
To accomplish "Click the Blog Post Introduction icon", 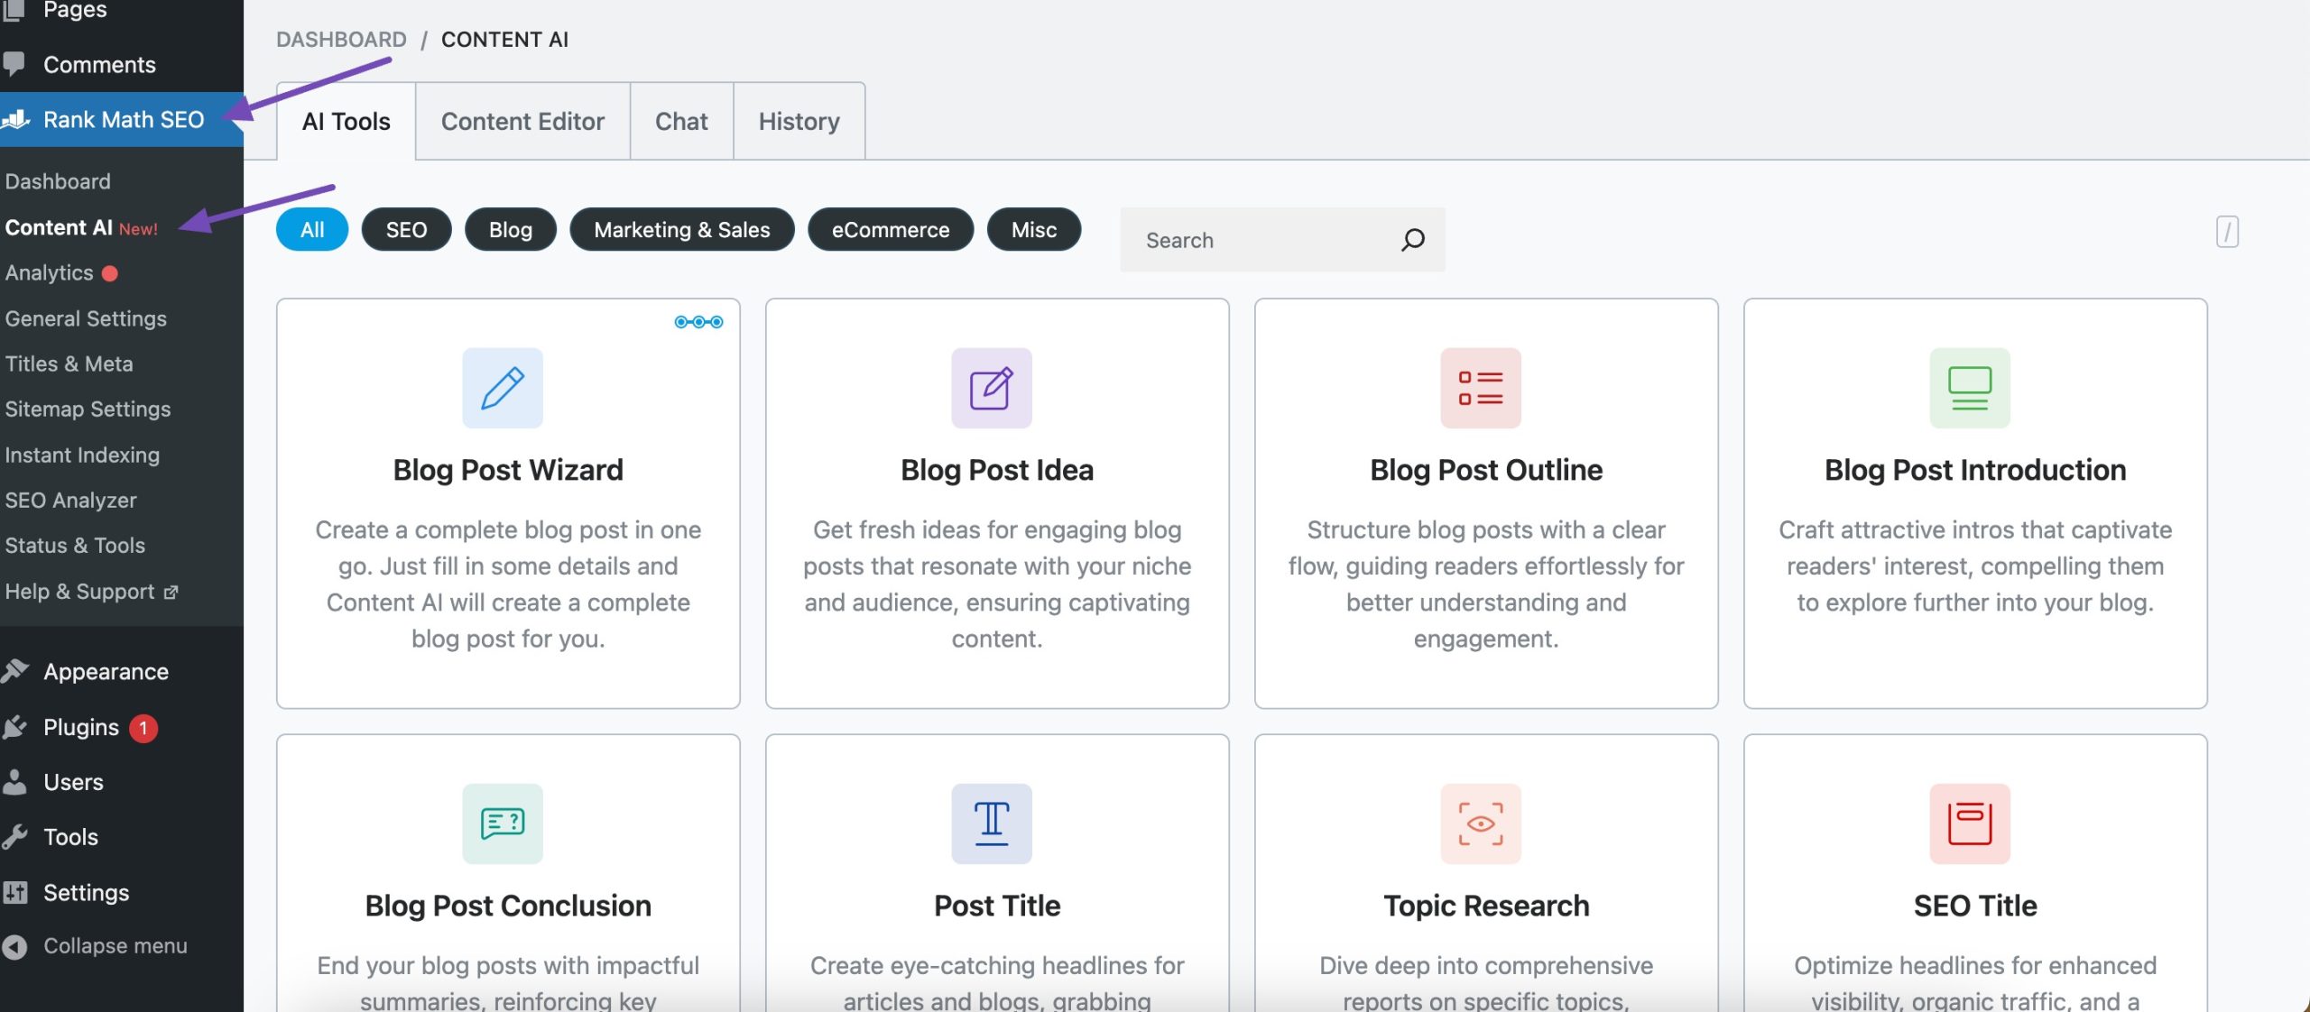I will (x=1970, y=388).
